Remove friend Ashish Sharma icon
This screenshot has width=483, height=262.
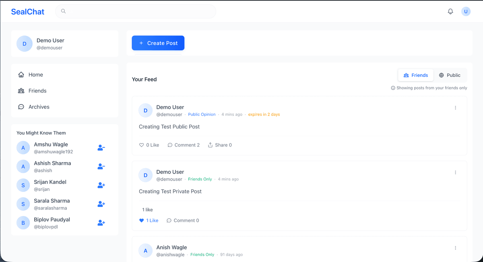101,167
